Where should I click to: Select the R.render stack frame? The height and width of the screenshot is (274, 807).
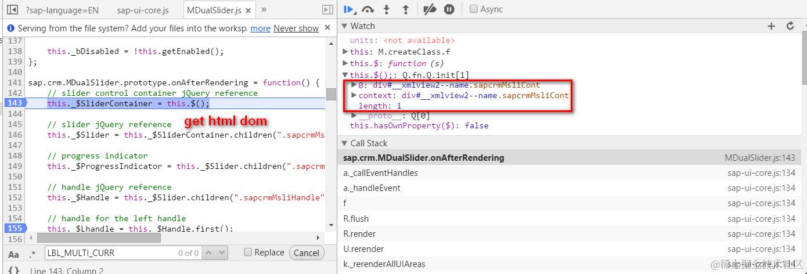coord(572,233)
